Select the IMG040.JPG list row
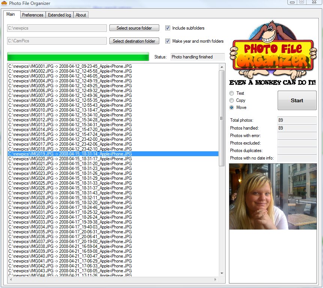This screenshot has width=323, height=288. pyautogui.click(x=113, y=256)
